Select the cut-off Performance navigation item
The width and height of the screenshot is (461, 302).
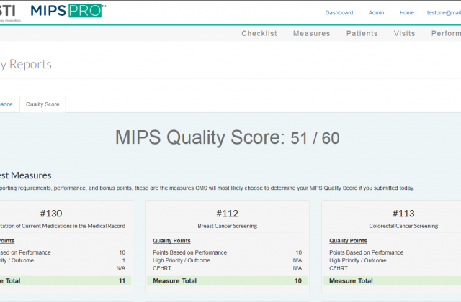(x=445, y=34)
